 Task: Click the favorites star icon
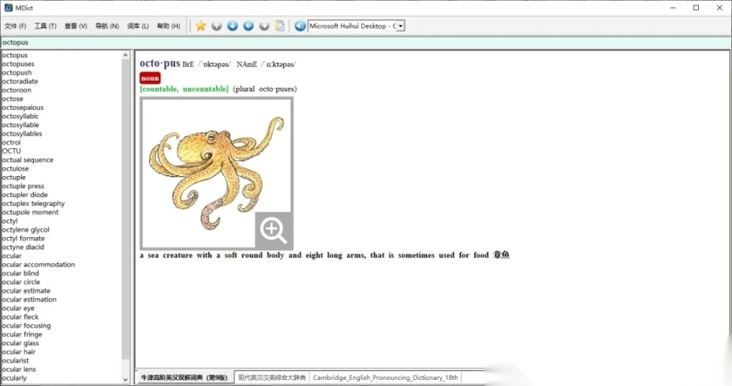click(x=200, y=26)
